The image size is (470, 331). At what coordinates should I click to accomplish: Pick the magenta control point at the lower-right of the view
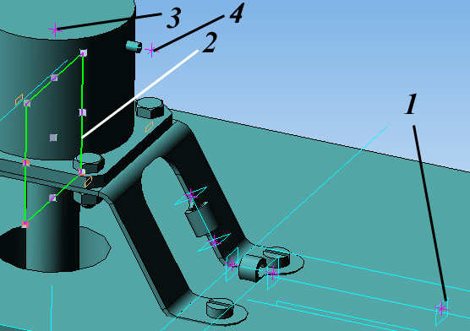point(441,308)
